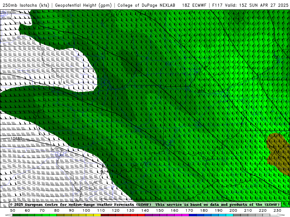Image resolution: width=290 pixels, height=217 pixels.
Task: Click the dark gray swatch starting at 200
Action: 237,215
